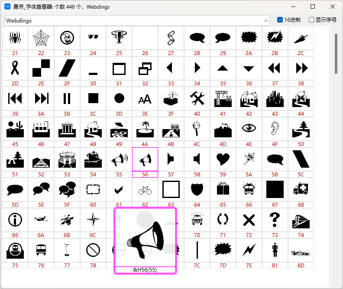This screenshot has width=343, height=289.
Task: Select the loud megaphone glyph 55
Action: click(x=119, y=160)
